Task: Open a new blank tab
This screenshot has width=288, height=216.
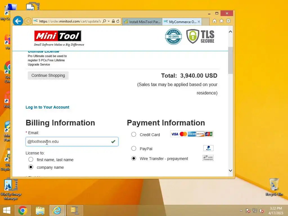Action: tap(206, 22)
